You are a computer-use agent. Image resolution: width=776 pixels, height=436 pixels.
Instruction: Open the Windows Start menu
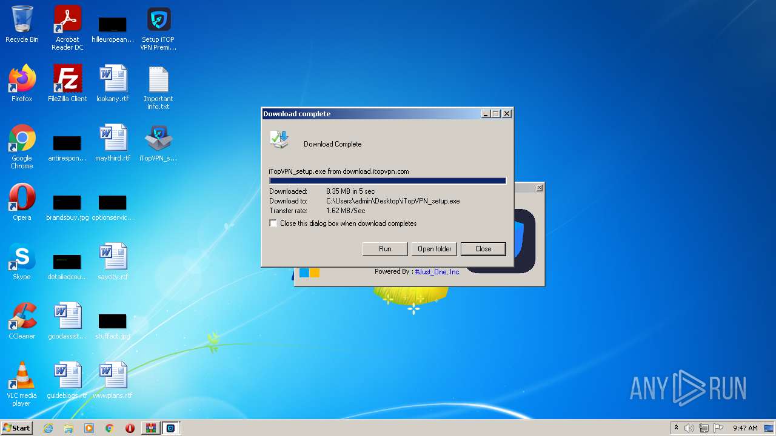click(16, 428)
